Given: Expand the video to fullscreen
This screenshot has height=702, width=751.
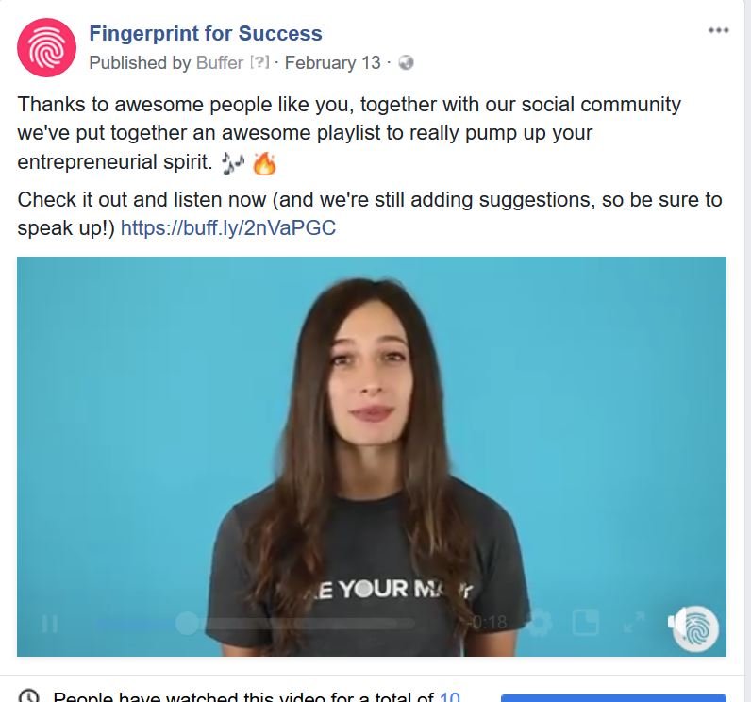Looking at the screenshot, I should [x=633, y=623].
